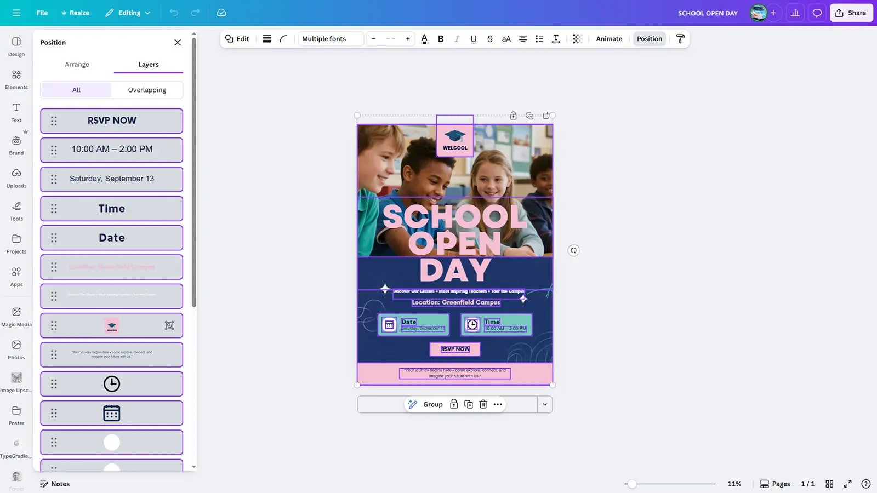Delete selection with the trash icon

click(483, 404)
